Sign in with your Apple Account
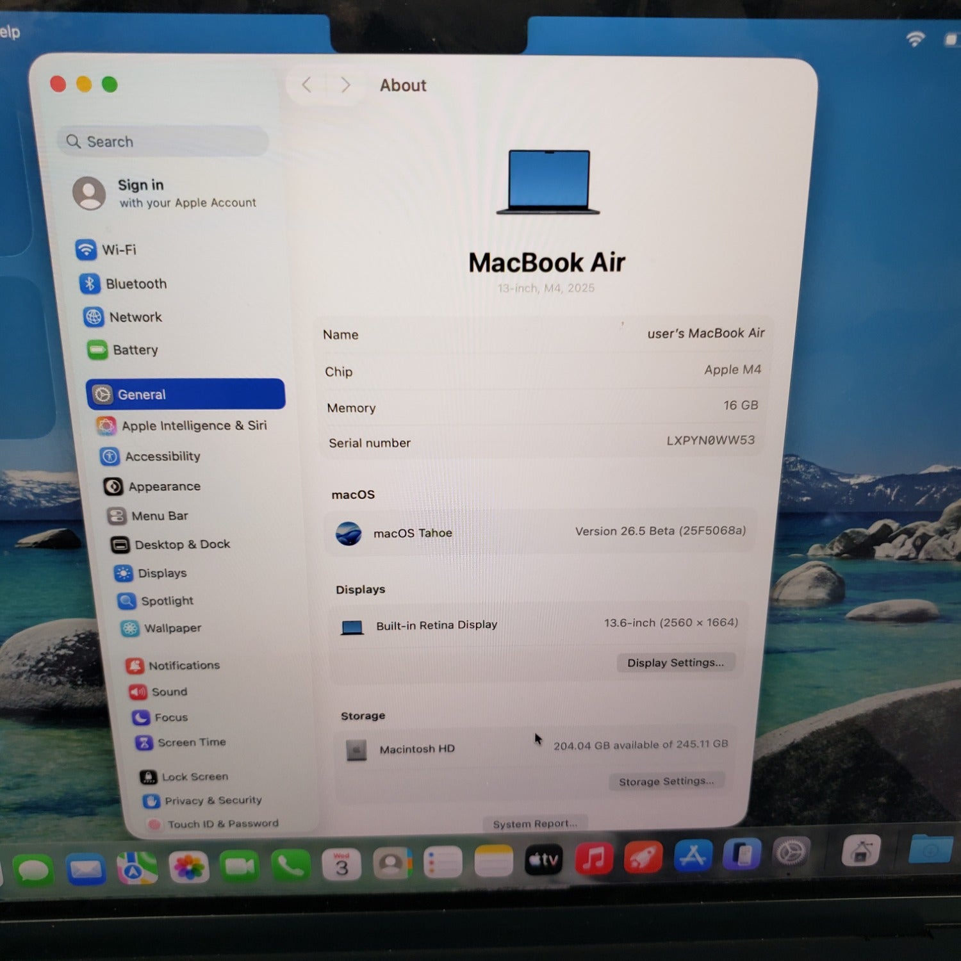The image size is (961, 961). (165, 193)
